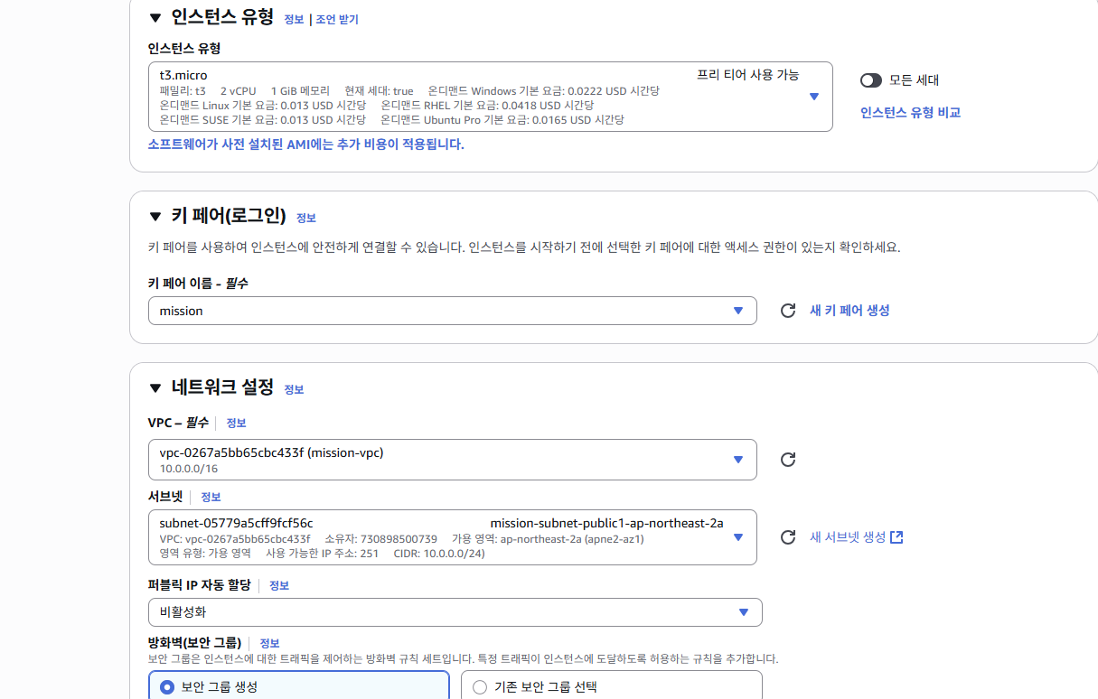Select 보안 그룹 생성 radio option
This screenshot has height=699, width=1098.
tap(167, 687)
